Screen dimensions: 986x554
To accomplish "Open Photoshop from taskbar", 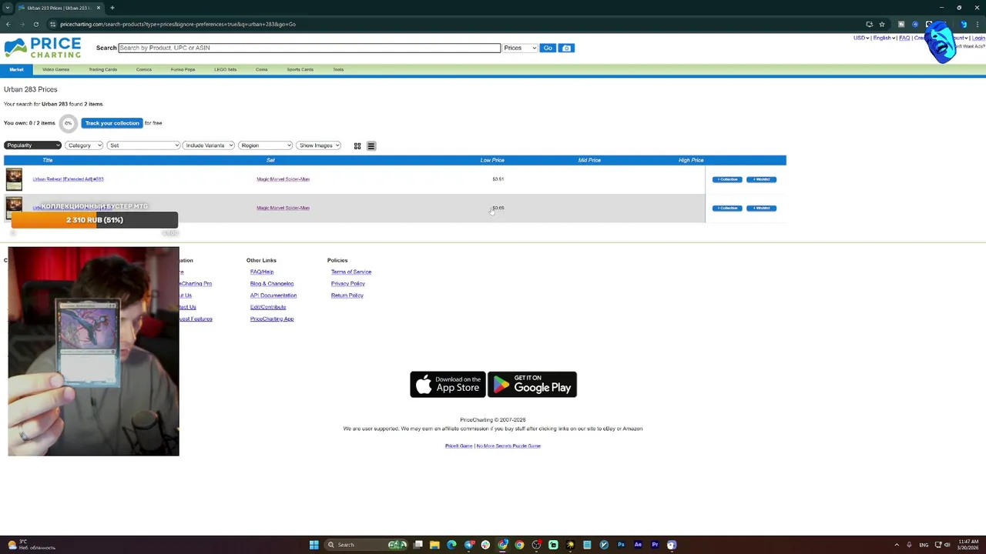I will point(621,545).
